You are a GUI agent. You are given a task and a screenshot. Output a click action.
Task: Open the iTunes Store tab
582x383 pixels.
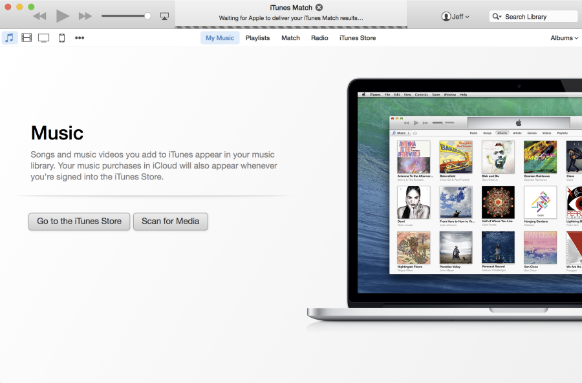(358, 38)
